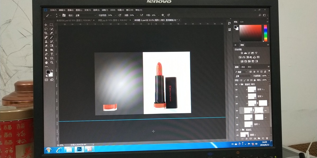Select the Rectangular Marquee tool
The height and width of the screenshot is (158, 317).
(52, 25)
